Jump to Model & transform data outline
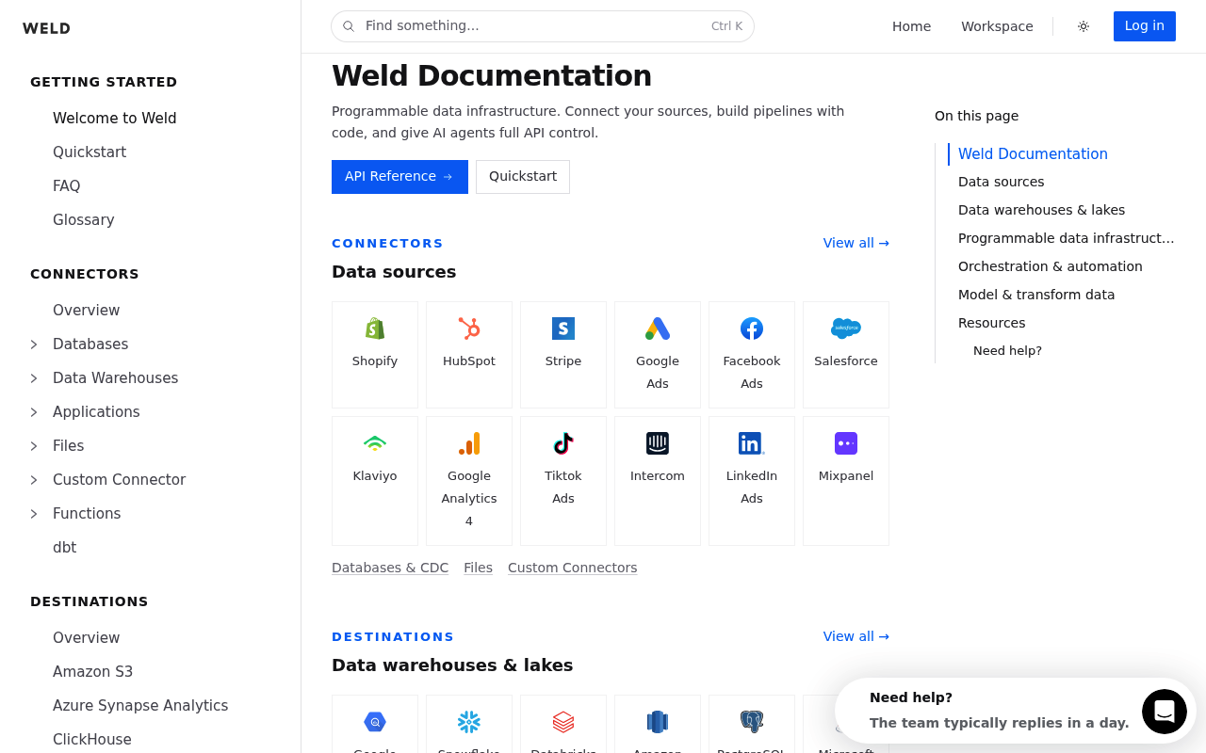The height and width of the screenshot is (753, 1206). tap(1036, 295)
